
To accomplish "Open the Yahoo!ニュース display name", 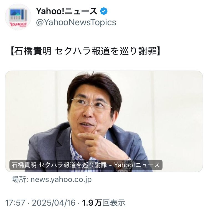I will (x=67, y=11).
